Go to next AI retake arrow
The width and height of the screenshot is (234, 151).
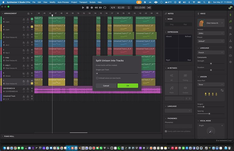[x=190, y=99]
